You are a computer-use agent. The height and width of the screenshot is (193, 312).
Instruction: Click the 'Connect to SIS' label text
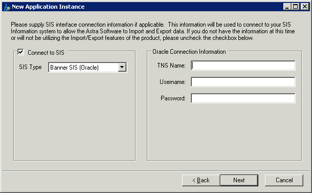coord(46,53)
